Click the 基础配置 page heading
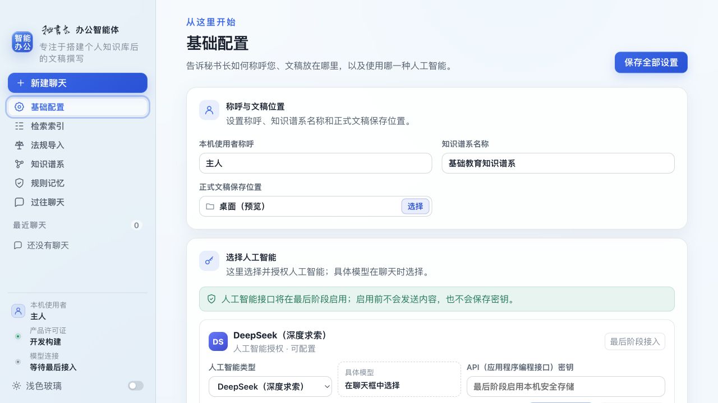718x403 pixels. click(x=218, y=43)
